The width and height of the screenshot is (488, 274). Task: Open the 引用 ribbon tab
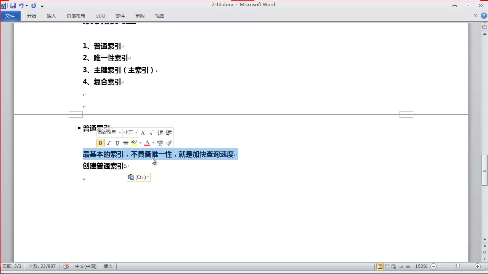(100, 16)
